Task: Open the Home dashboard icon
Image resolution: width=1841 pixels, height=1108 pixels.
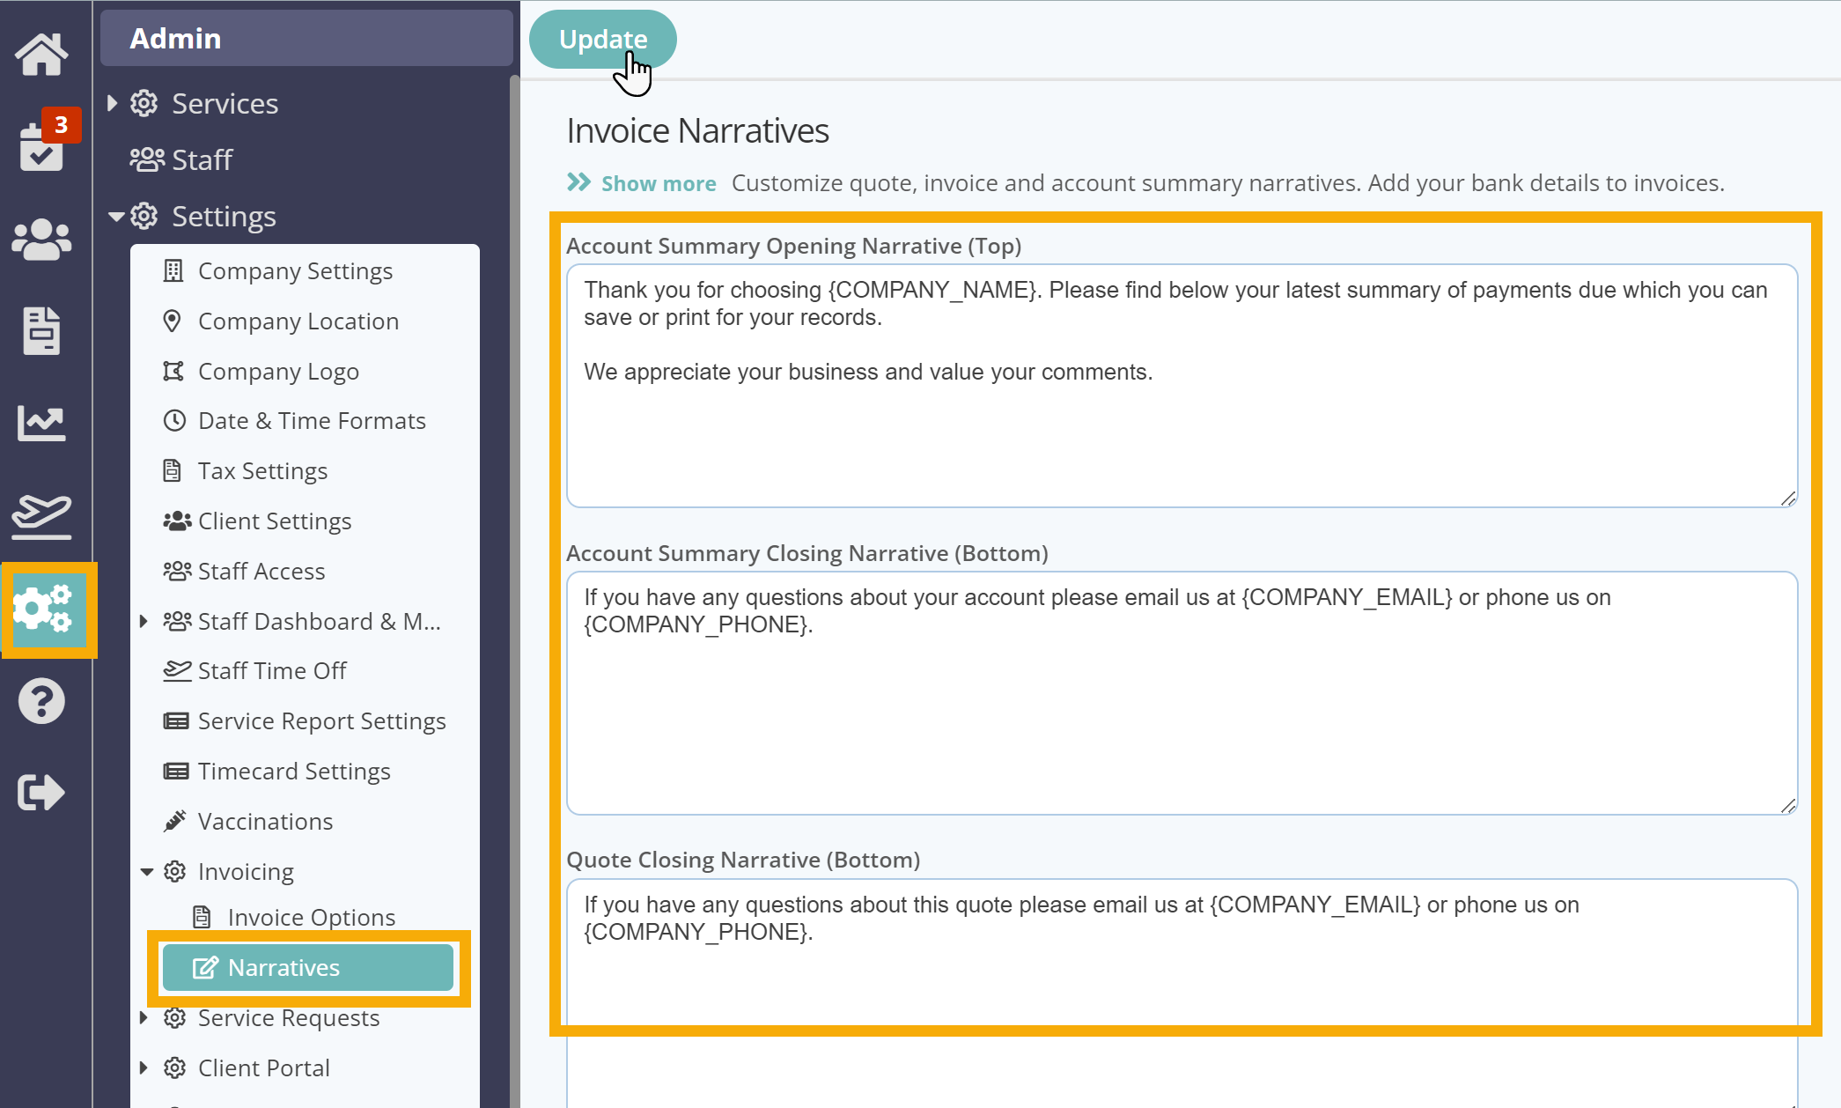Action: click(x=41, y=55)
